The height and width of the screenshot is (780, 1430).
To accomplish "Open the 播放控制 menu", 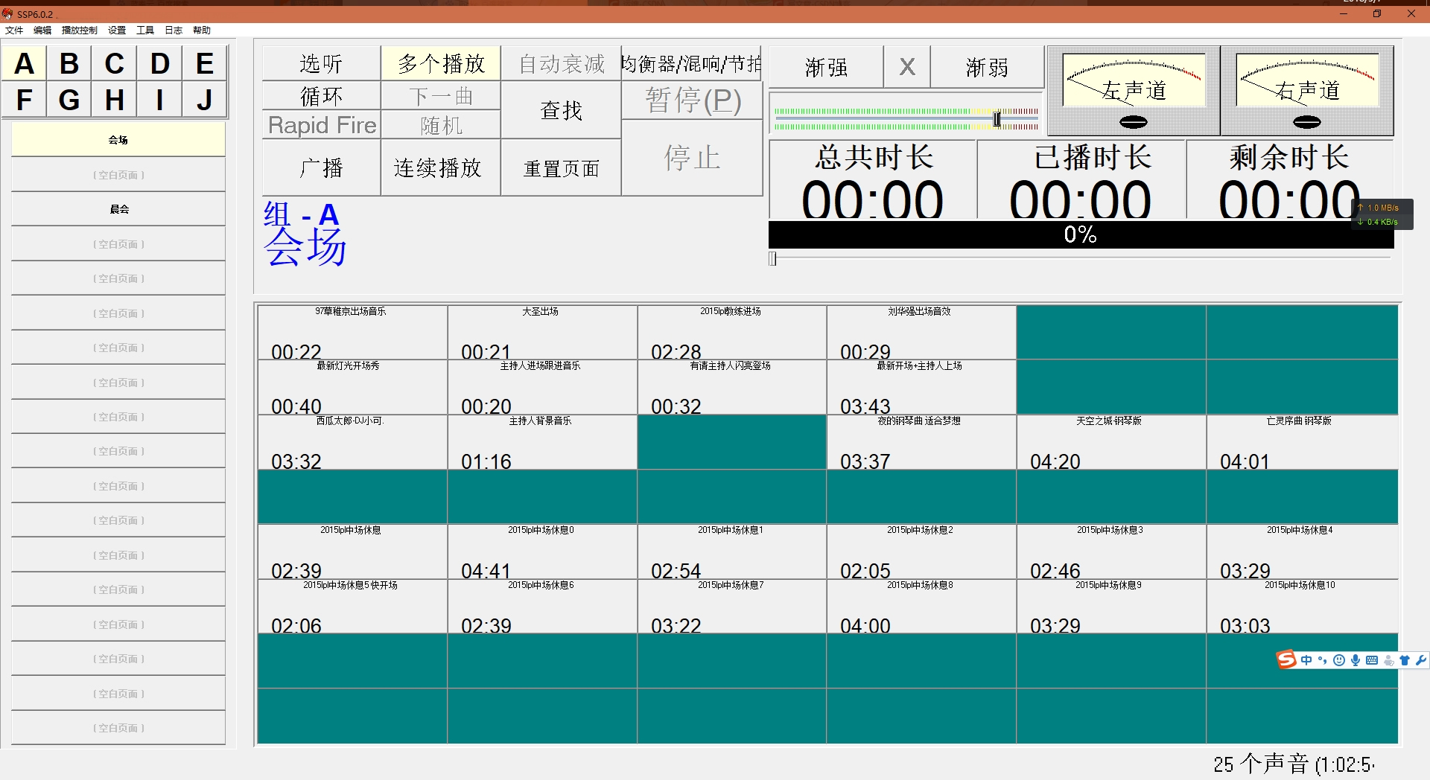I will 77,31.
